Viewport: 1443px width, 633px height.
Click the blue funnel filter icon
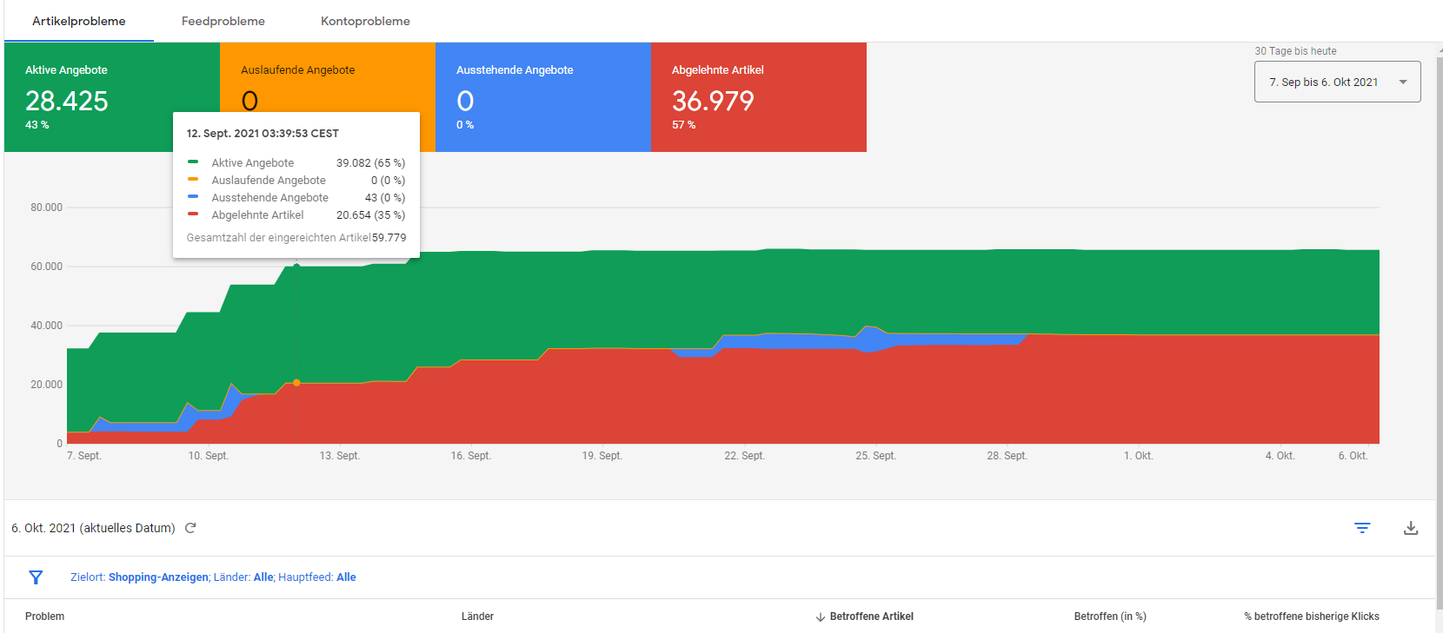[x=36, y=577]
